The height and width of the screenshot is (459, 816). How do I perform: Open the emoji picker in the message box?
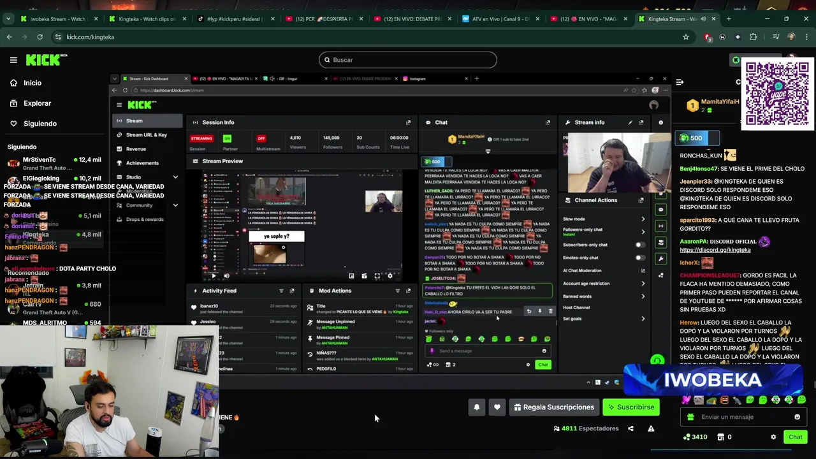pos(797,417)
